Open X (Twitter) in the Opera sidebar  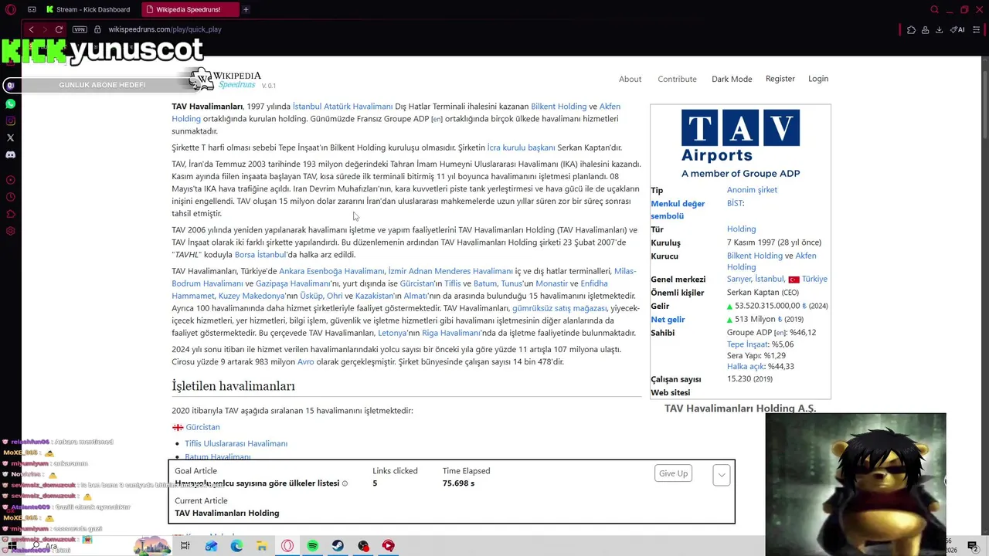[10, 137]
